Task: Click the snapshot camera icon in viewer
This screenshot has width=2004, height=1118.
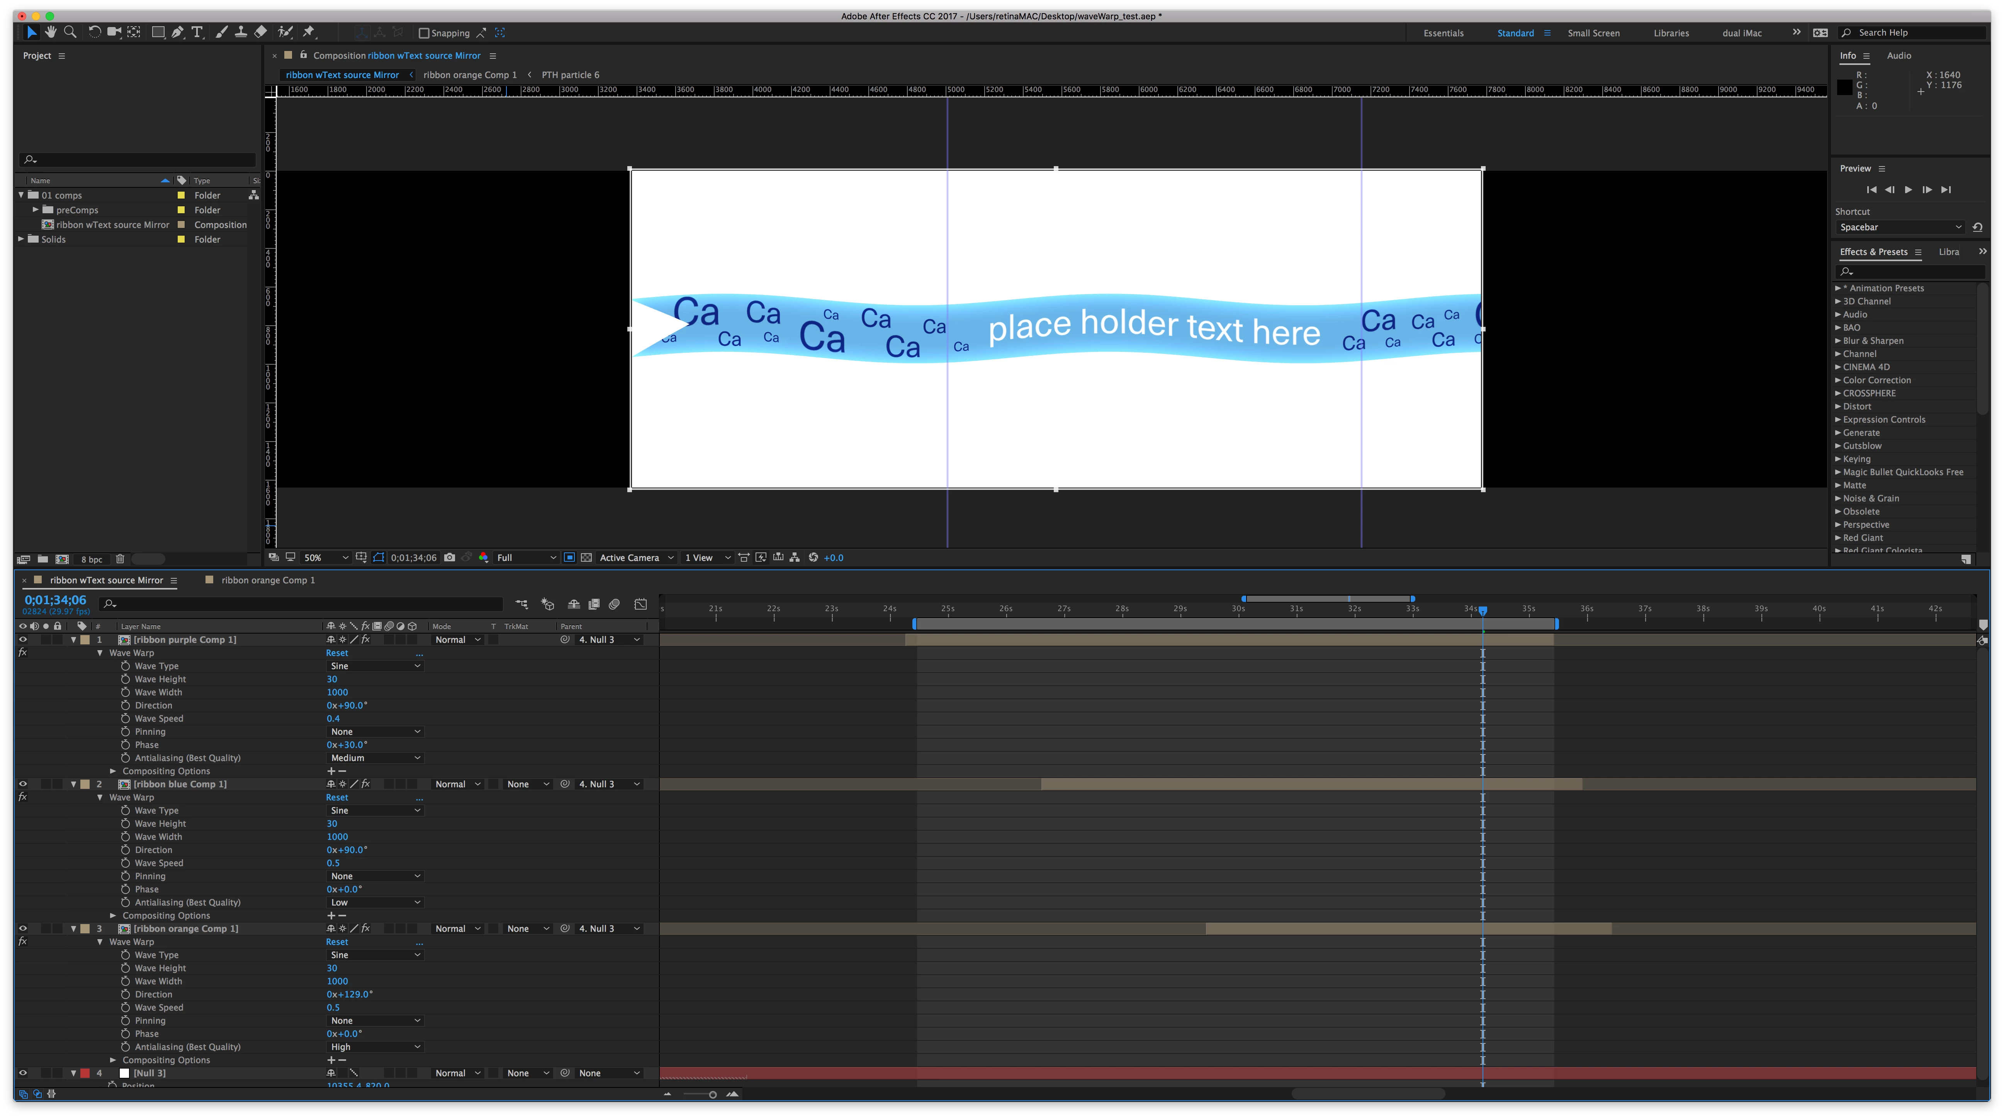Action: coord(450,557)
